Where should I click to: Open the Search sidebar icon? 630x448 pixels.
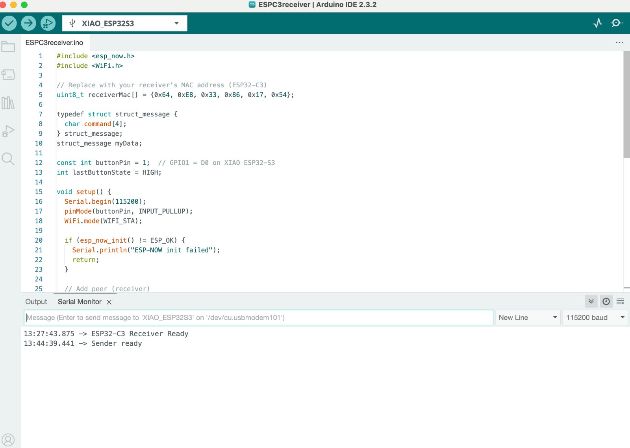8,159
